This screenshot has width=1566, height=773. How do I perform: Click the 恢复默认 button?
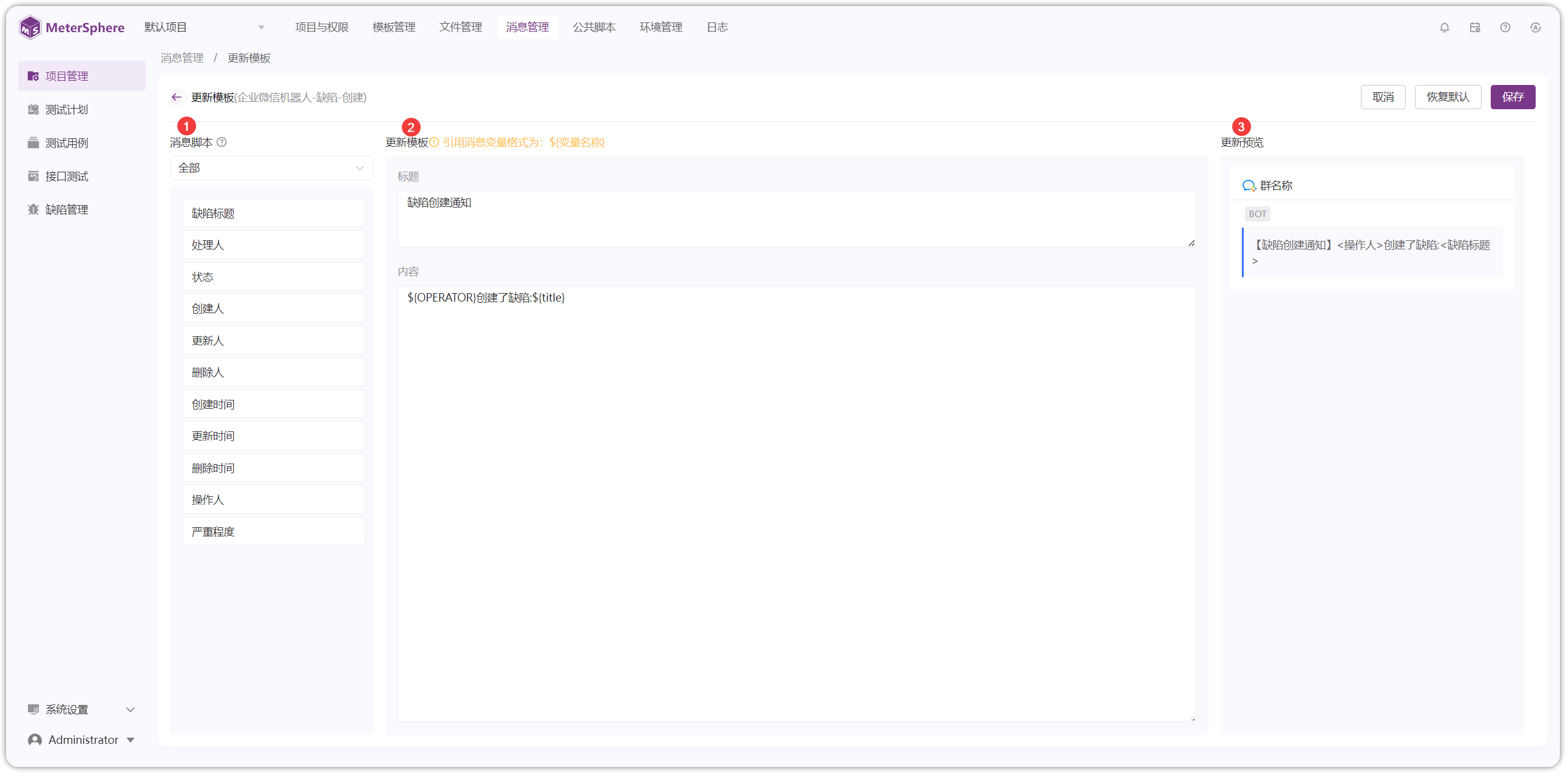coord(1448,97)
